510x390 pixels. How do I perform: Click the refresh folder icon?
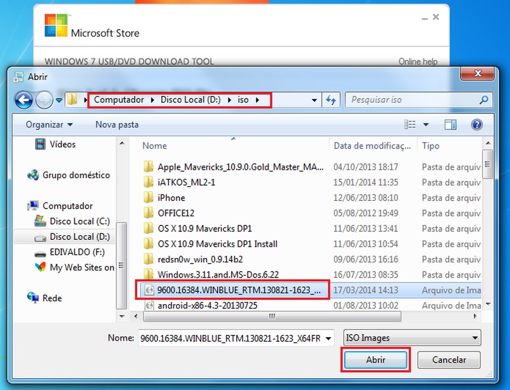pyautogui.click(x=331, y=100)
